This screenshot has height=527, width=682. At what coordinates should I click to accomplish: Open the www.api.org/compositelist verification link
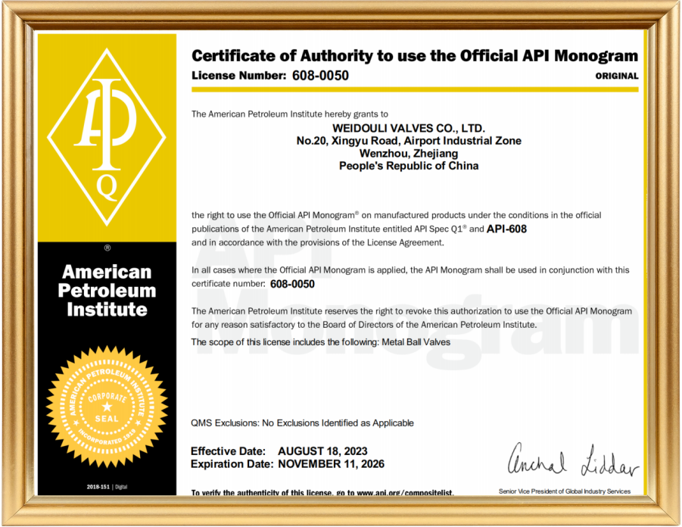406,493
